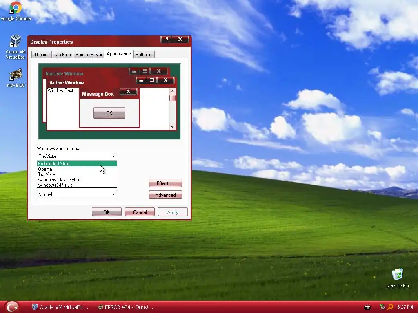The width and height of the screenshot is (418, 313).
Task: Choose Obama style from the list
Action: [x=77, y=169]
